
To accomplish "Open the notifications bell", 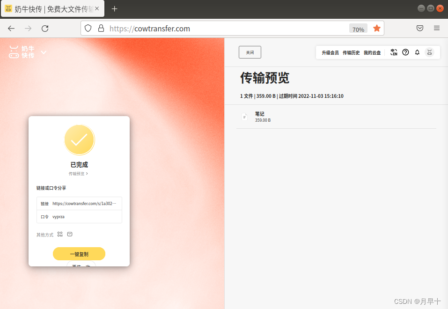I will tap(417, 52).
